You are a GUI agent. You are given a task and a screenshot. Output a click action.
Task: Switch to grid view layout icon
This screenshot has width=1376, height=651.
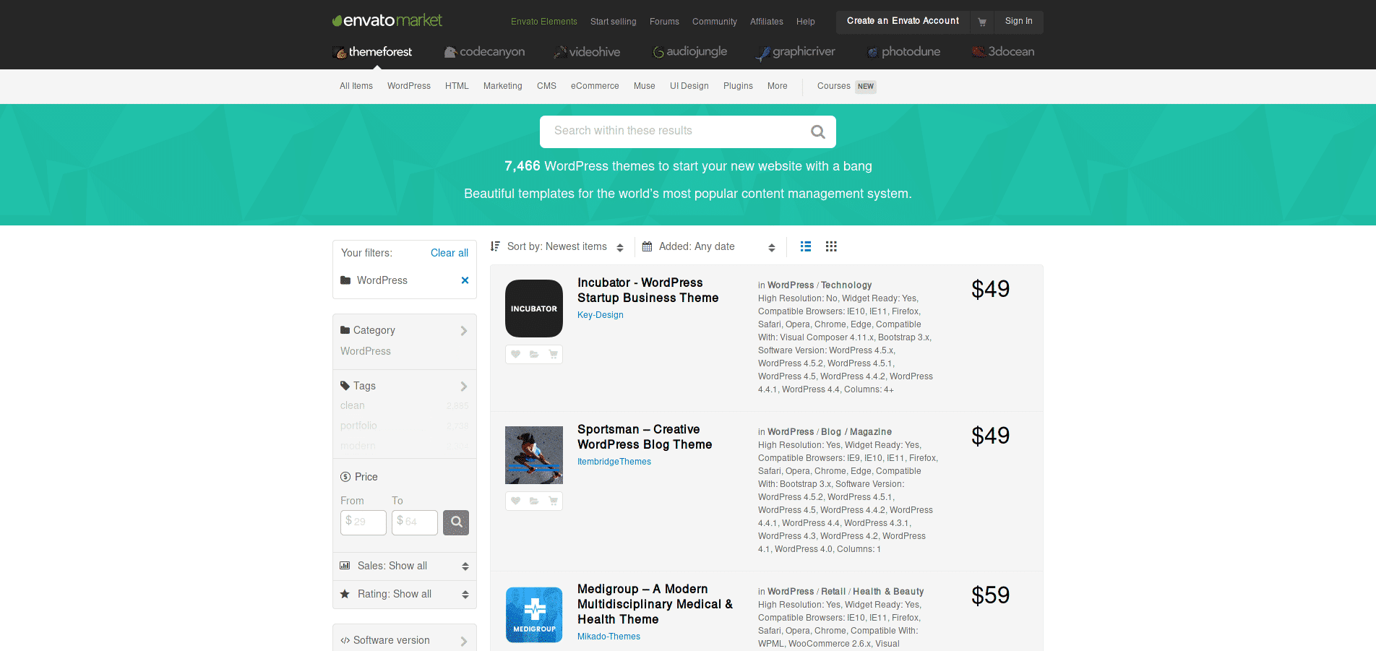point(831,246)
